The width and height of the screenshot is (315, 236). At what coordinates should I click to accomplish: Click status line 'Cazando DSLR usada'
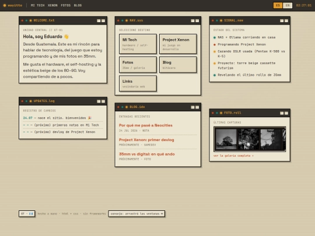249,54
